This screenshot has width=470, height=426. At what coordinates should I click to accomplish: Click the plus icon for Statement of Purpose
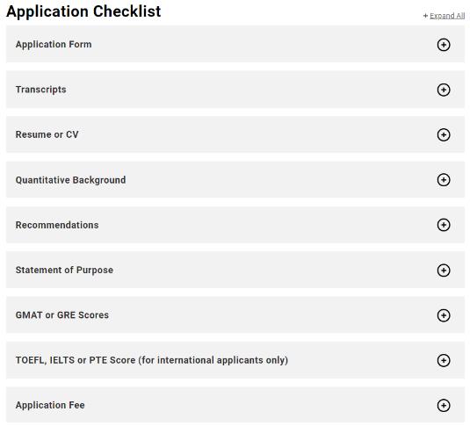pos(444,271)
